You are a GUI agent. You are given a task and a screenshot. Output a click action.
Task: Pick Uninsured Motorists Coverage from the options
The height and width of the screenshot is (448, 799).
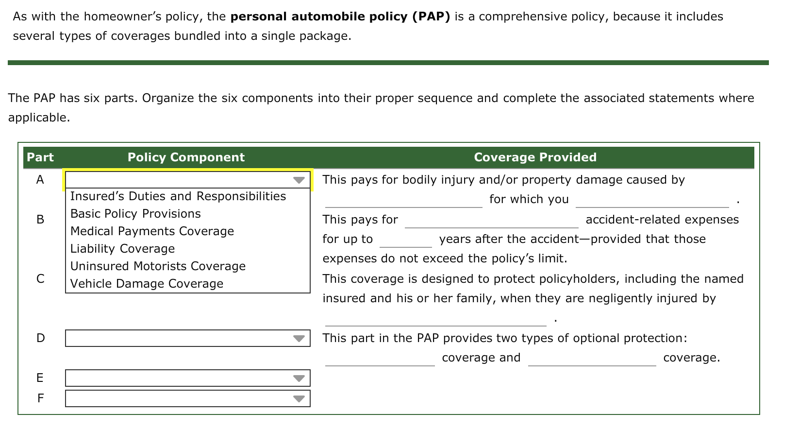coord(157,266)
